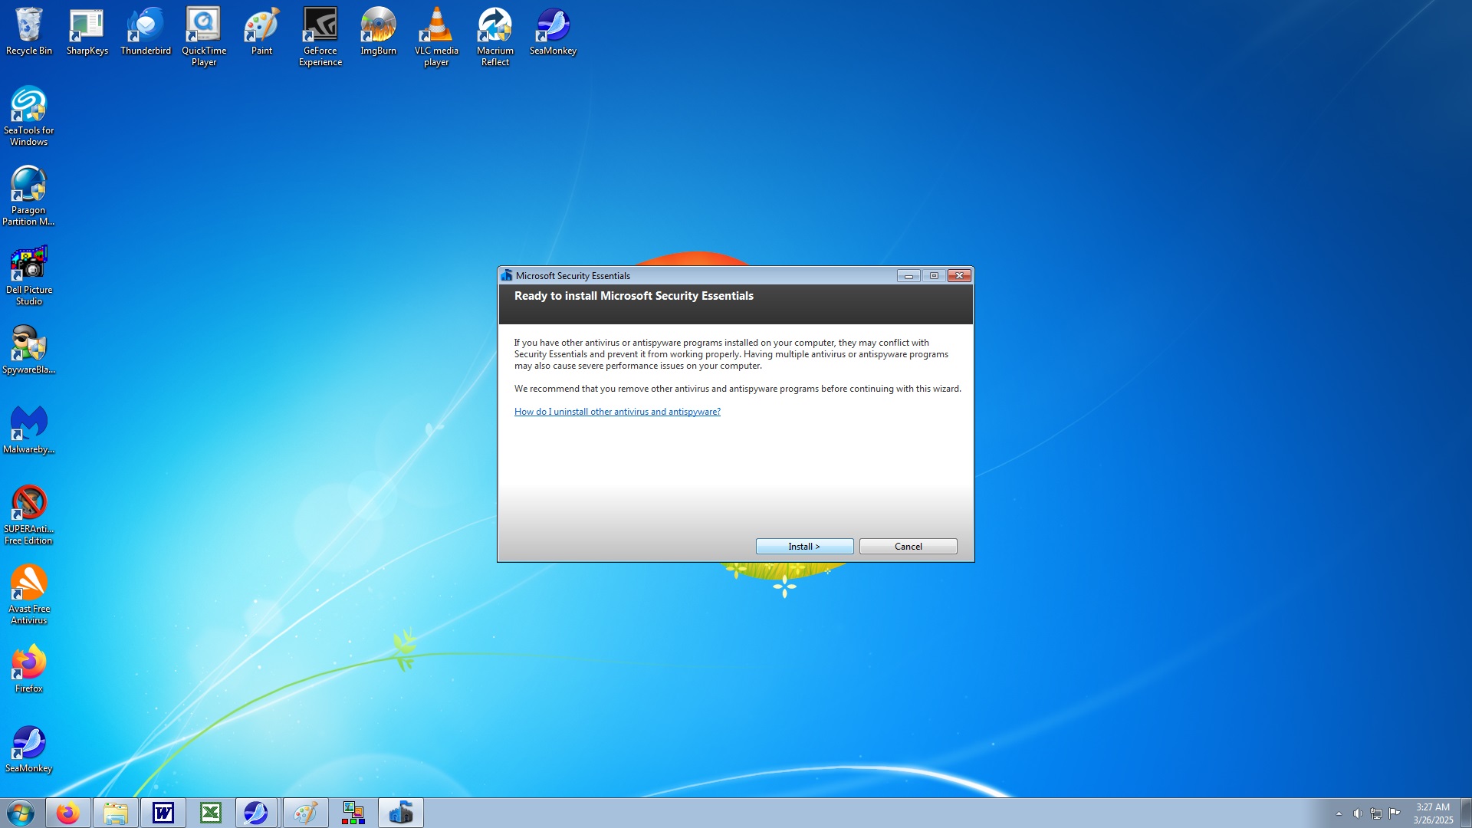Select the SeaMonkey shortcut beside Macrium Reflect

tap(553, 31)
